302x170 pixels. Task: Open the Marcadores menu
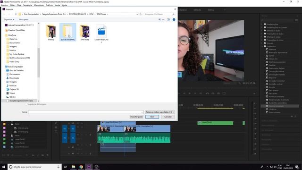coord(39,5)
